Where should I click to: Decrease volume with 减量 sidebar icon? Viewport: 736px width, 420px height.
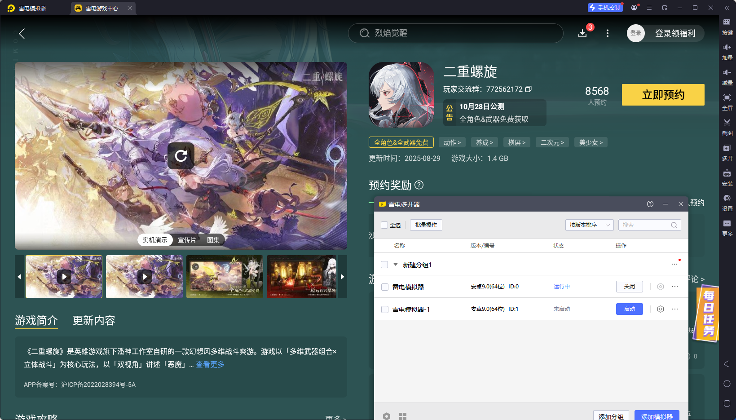(x=727, y=77)
